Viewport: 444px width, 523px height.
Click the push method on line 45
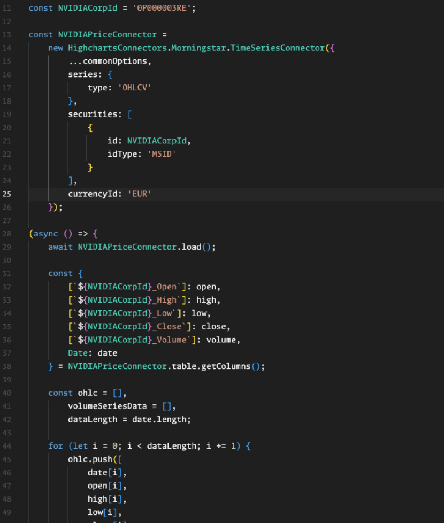point(102,459)
